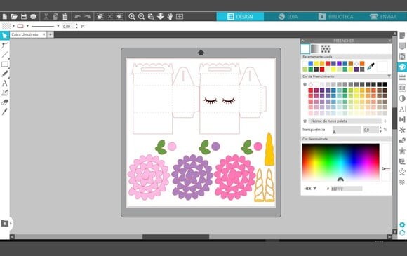Select the Text tool

point(5,83)
